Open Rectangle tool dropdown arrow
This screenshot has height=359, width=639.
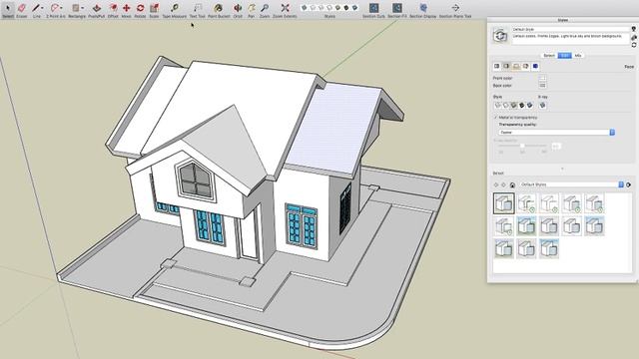point(82,8)
